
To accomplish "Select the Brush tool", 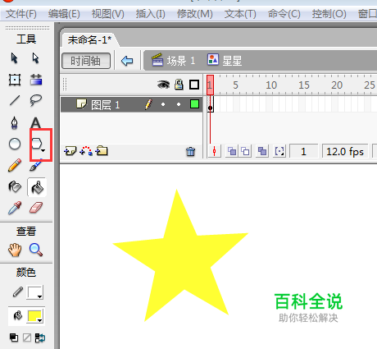I will 36,165.
